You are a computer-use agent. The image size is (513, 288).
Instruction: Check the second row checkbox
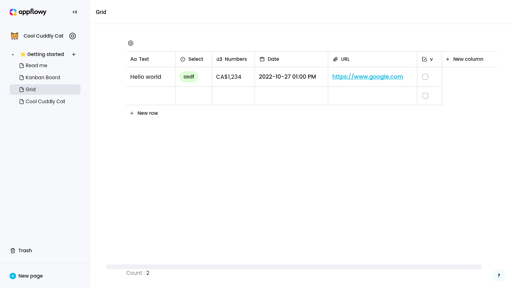point(425,96)
